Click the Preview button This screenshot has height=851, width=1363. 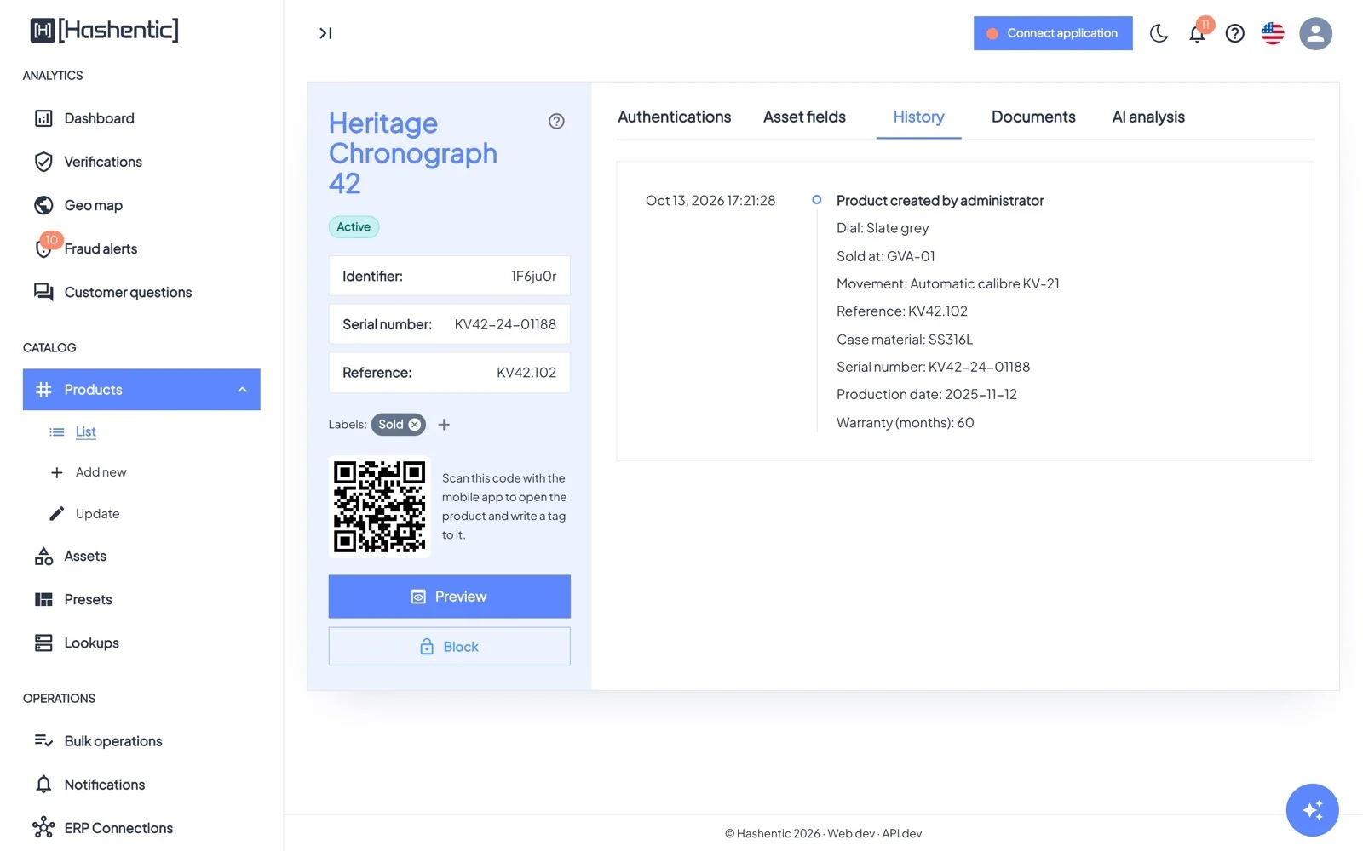[x=449, y=597]
